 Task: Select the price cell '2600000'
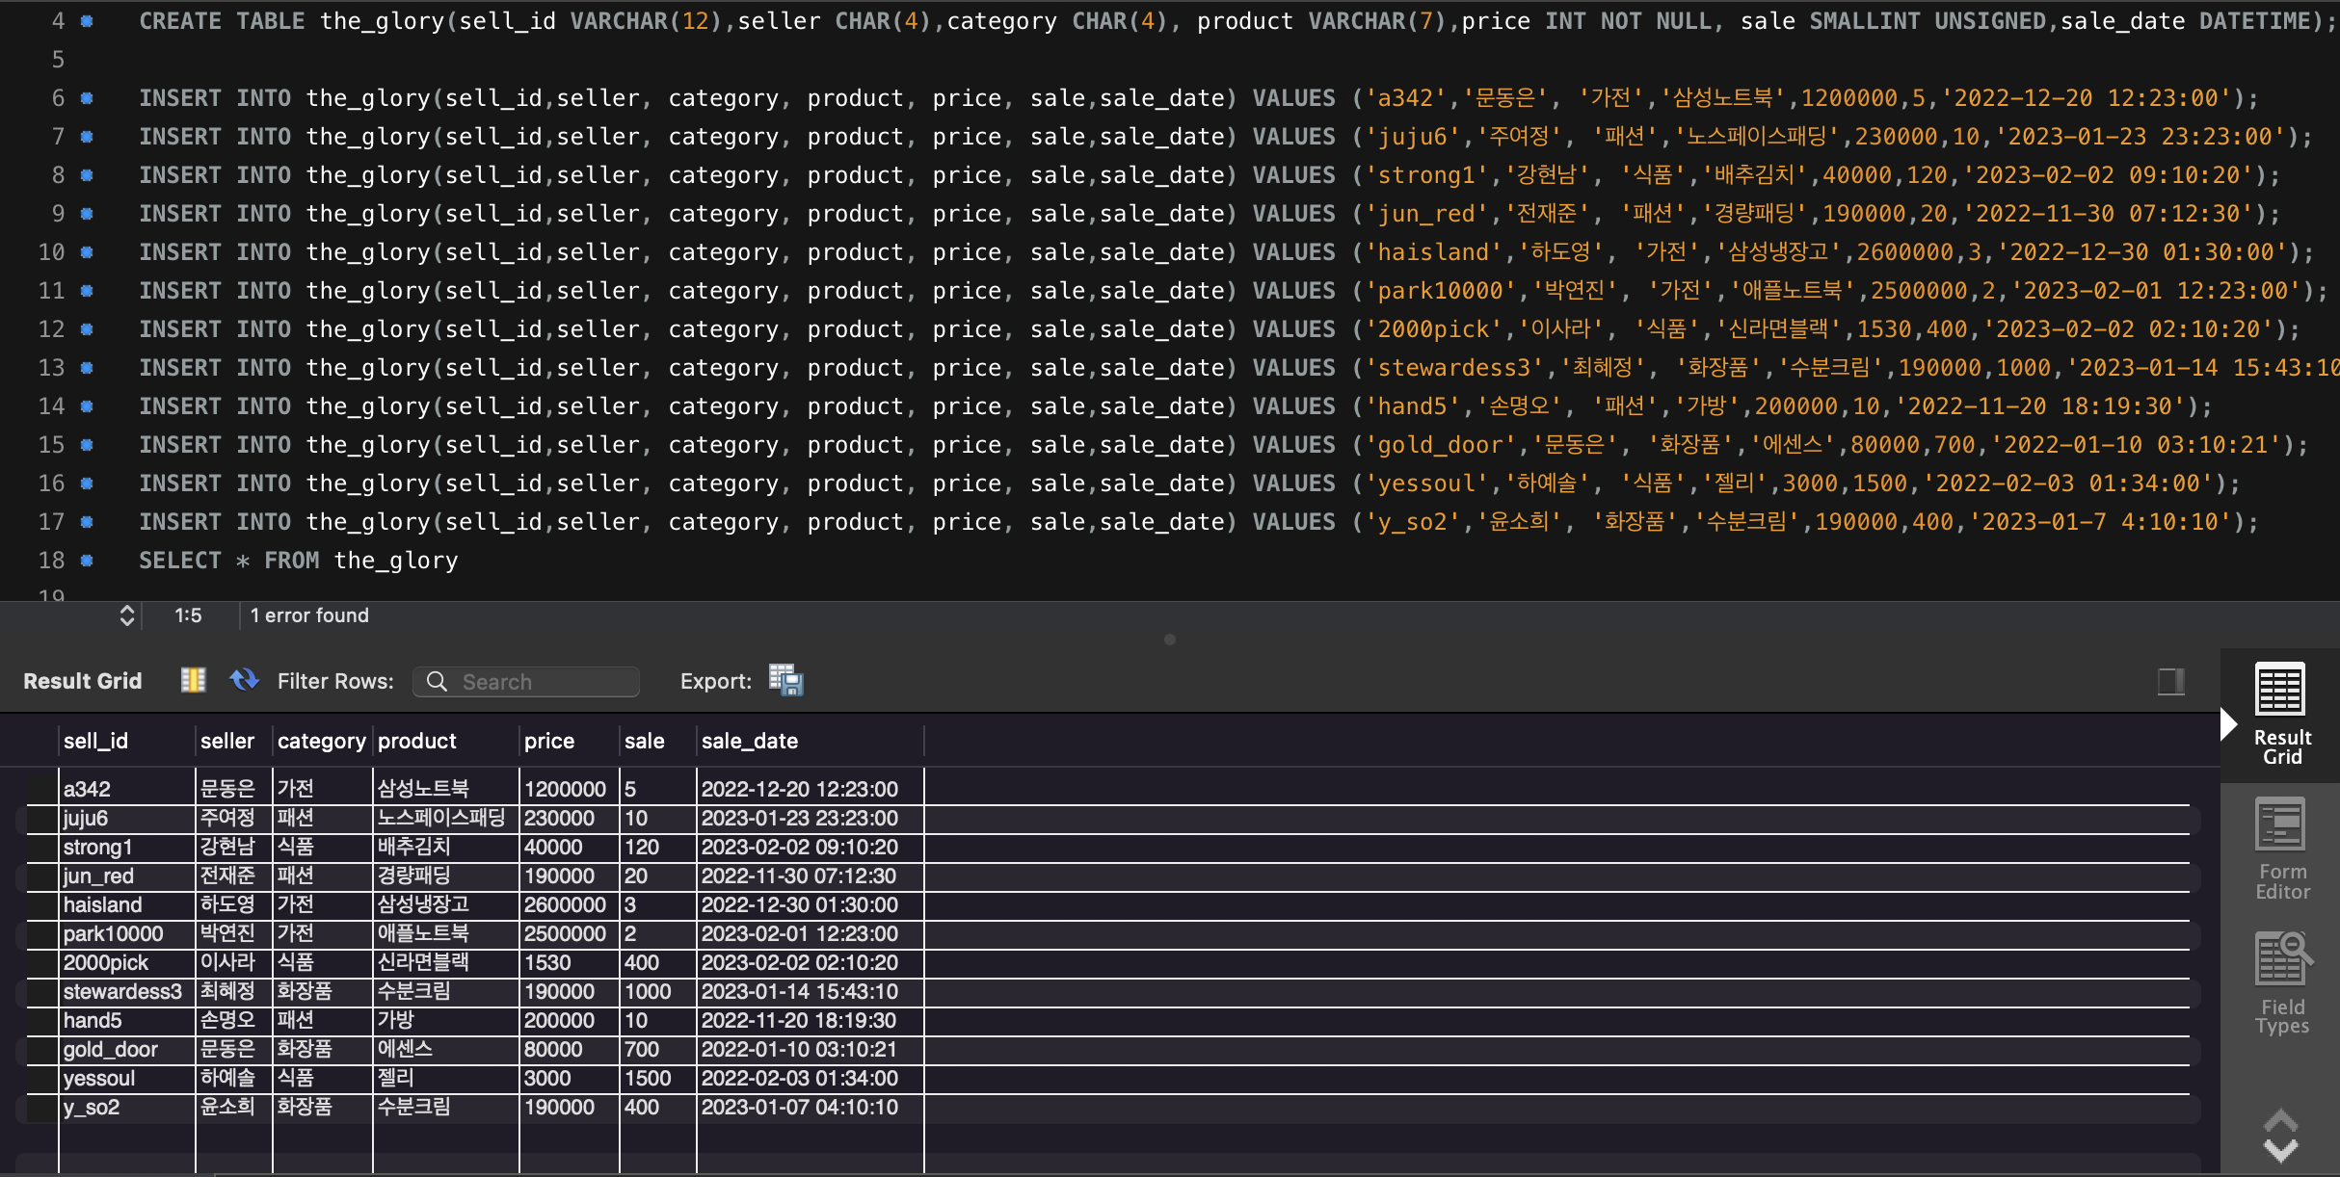click(569, 904)
